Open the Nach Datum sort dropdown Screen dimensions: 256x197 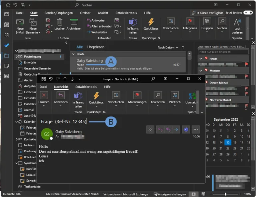168,48
